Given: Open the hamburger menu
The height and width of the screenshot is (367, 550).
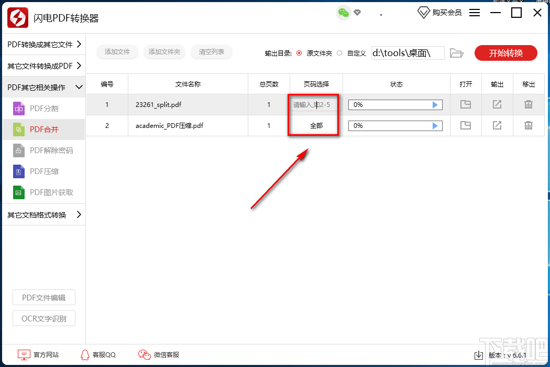Looking at the screenshot, I should click(x=475, y=13).
